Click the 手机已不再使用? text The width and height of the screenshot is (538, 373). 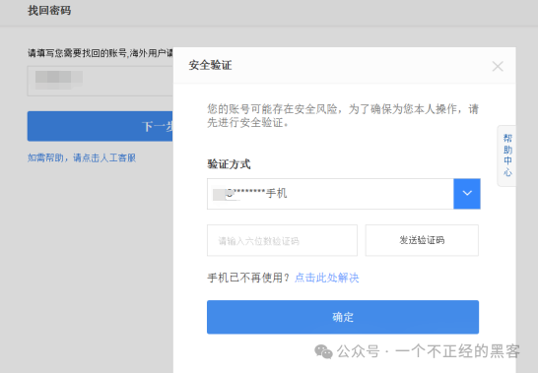pos(248,278)
